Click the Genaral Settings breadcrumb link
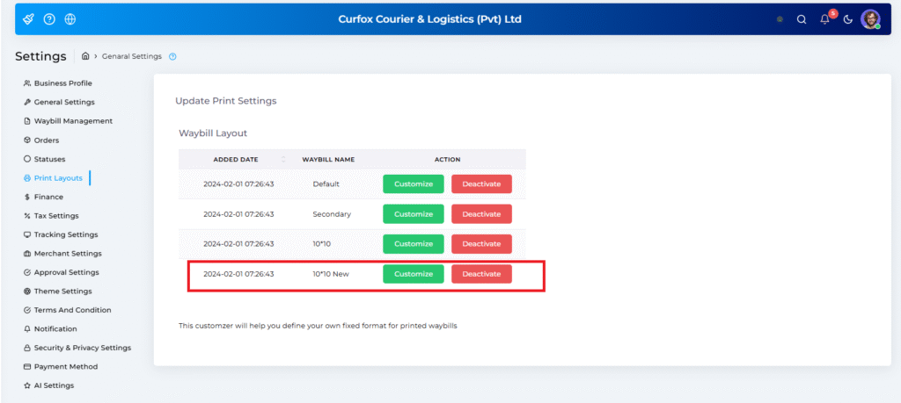Screen dimensions: 901x403 [x=132, y=56]
